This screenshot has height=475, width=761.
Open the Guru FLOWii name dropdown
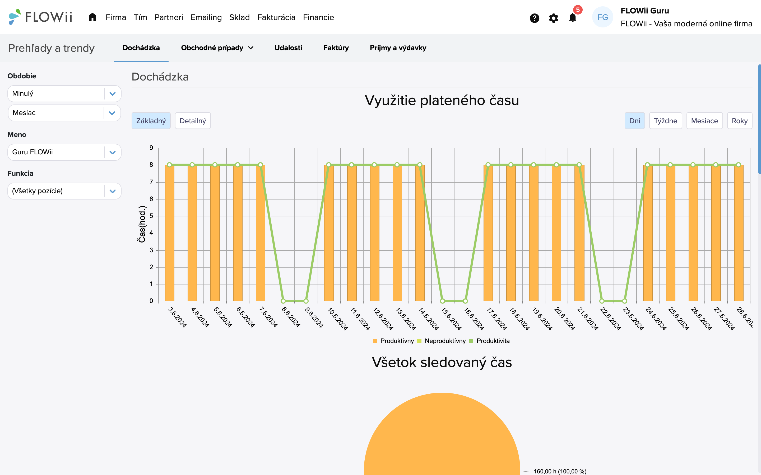point(64,152)
